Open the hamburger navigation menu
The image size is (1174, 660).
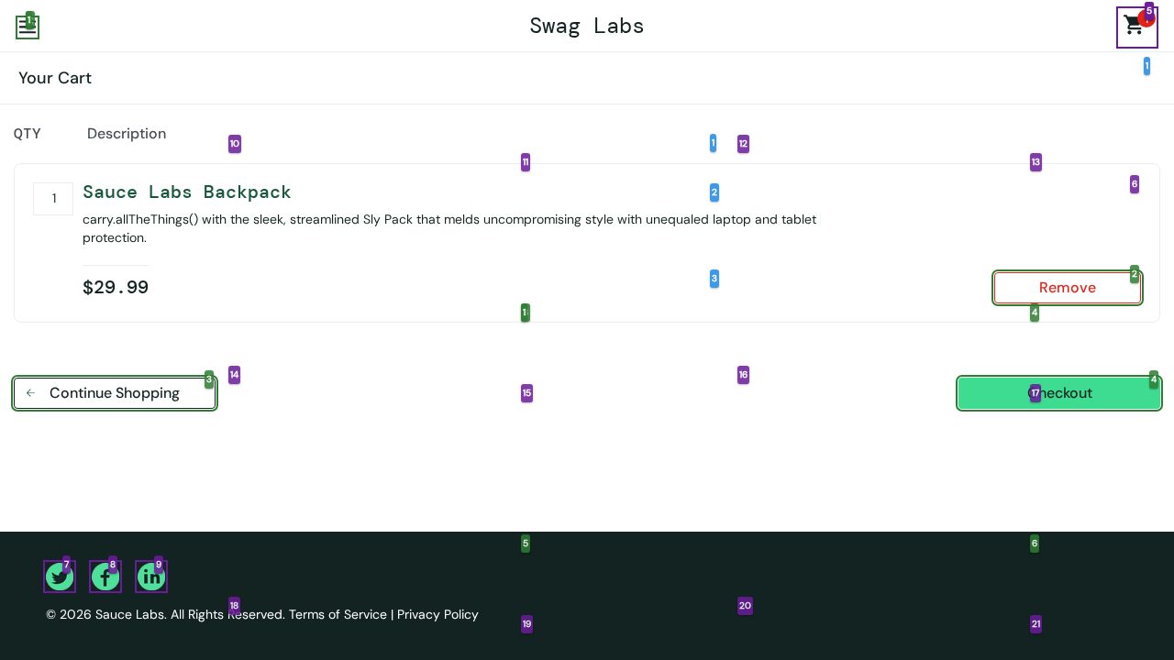pos(28,27)
